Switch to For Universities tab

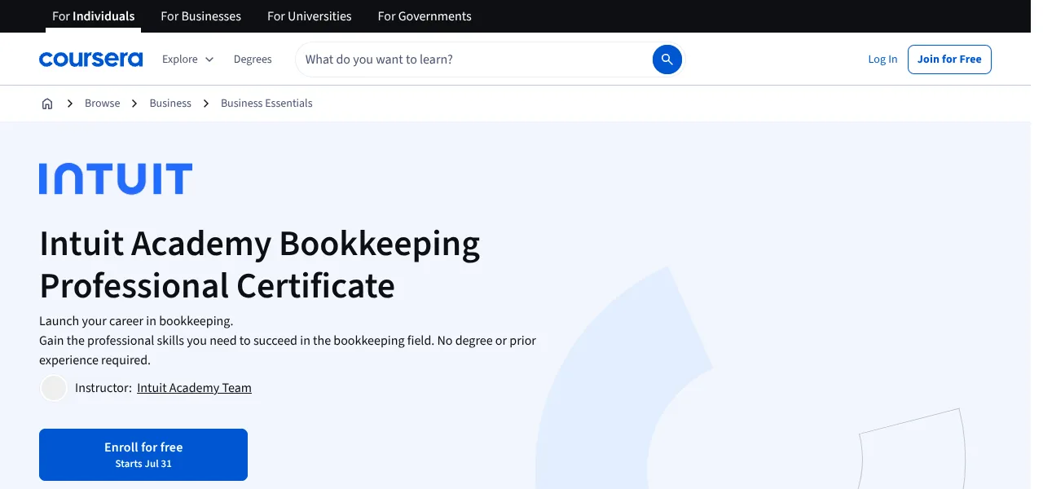tap(310, 16)
